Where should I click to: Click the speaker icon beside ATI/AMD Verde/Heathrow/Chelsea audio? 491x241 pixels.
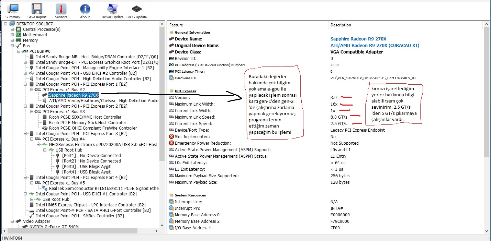pyautogui.click(x=45, y=100)
